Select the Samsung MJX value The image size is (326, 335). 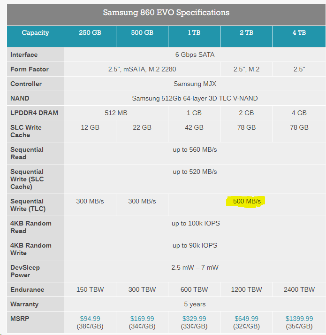(x=195, y=84)
